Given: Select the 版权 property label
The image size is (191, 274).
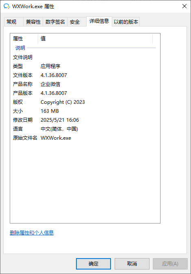Looking at the screenshot, I should pyautogui.click(x=18, y=102).
